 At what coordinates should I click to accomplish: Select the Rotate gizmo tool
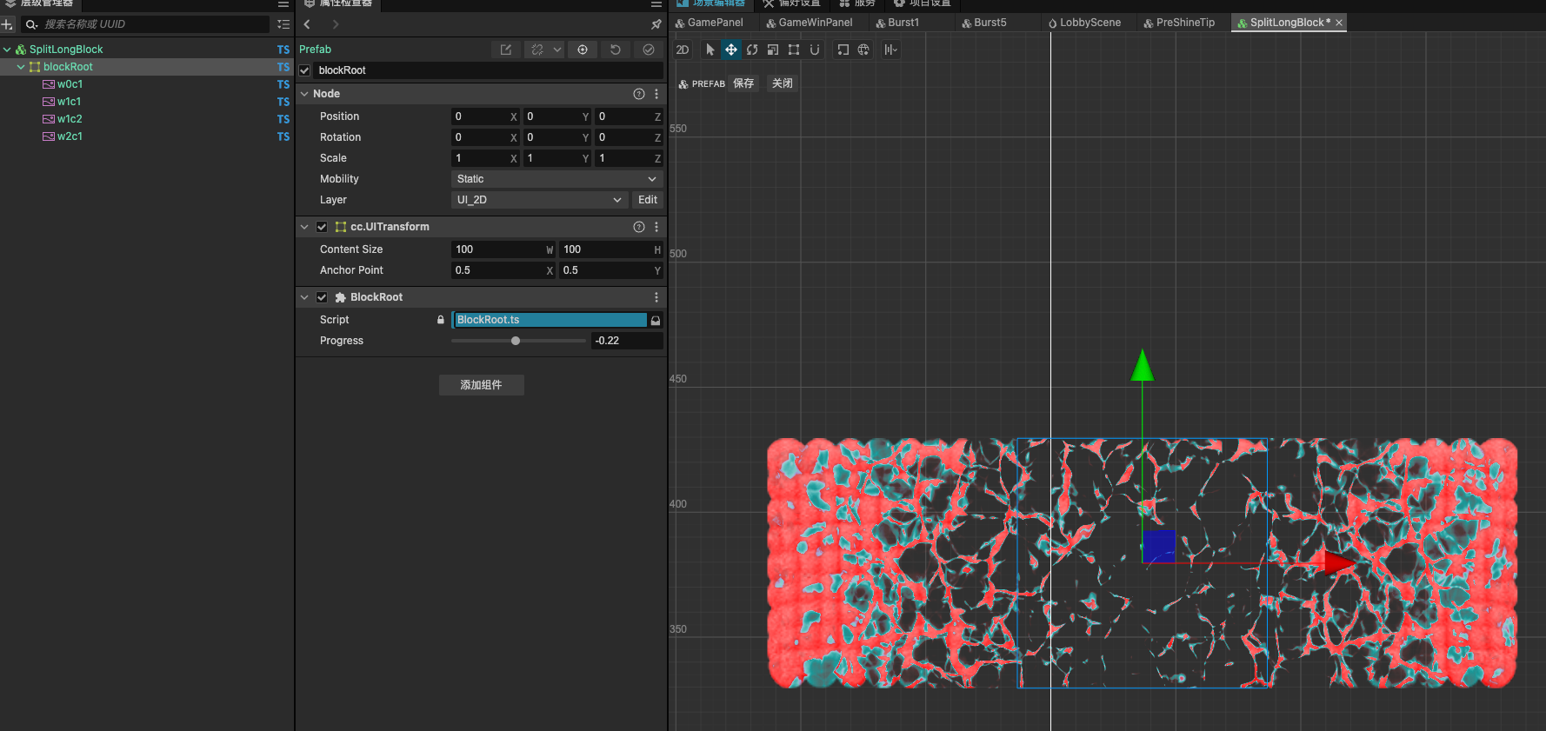coord(752,50)
